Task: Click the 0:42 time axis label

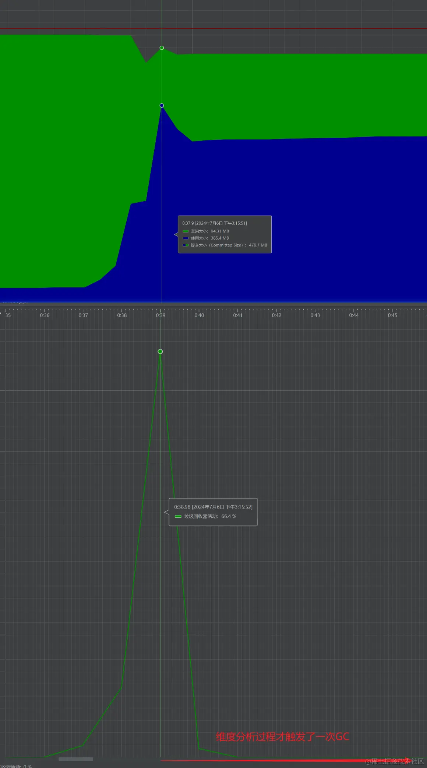Action: 276,315
